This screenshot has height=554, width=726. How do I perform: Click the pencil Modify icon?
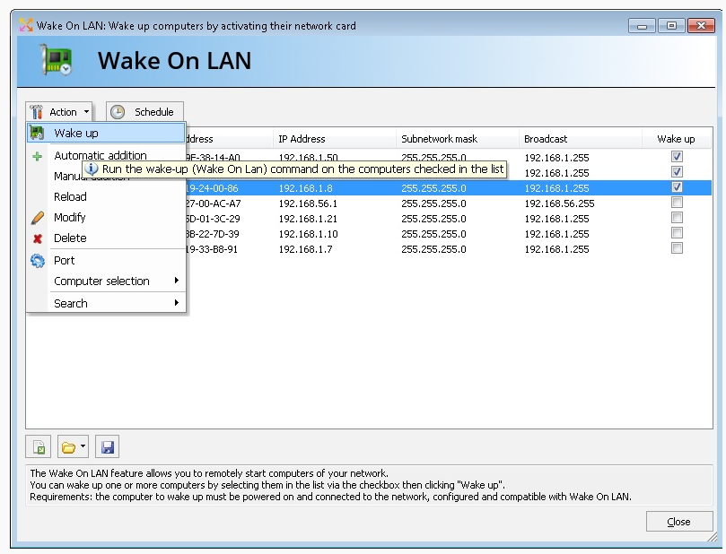38,218
